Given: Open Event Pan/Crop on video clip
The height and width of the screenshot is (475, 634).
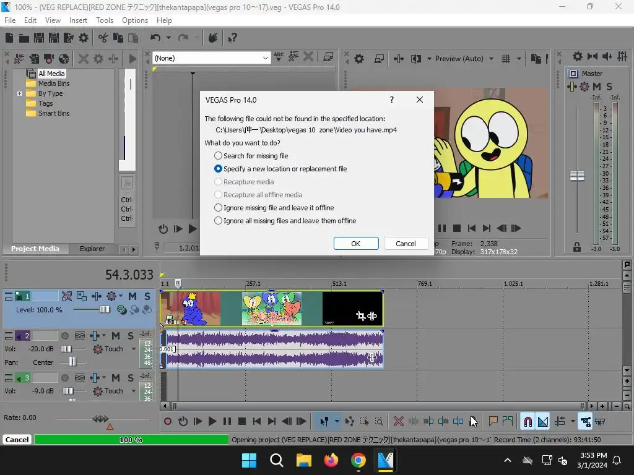Looking at the screenshot, I should coord(361,316).
